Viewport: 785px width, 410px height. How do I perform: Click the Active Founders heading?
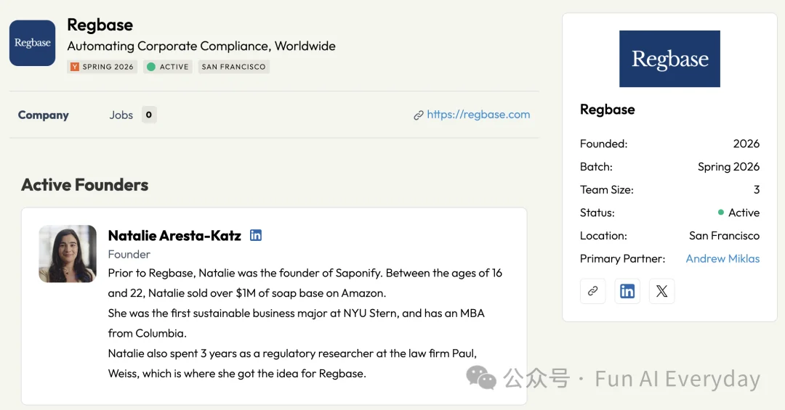[84, 185]
